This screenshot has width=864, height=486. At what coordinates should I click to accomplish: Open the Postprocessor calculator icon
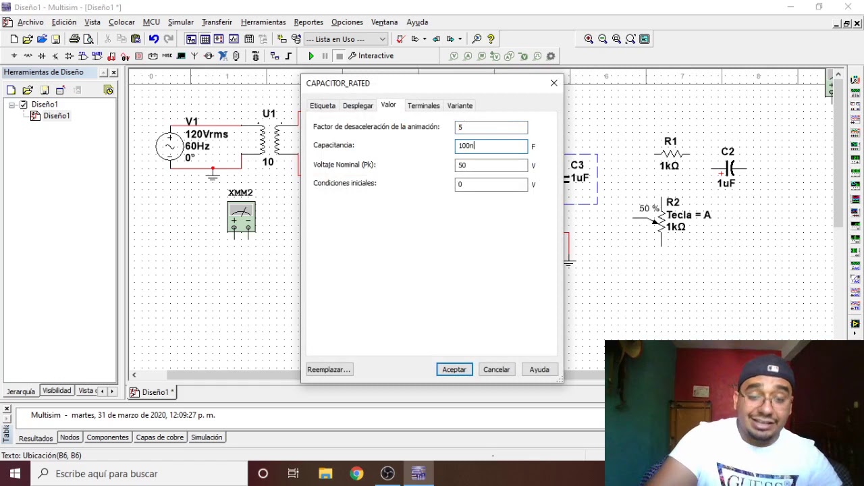point(249,39)
